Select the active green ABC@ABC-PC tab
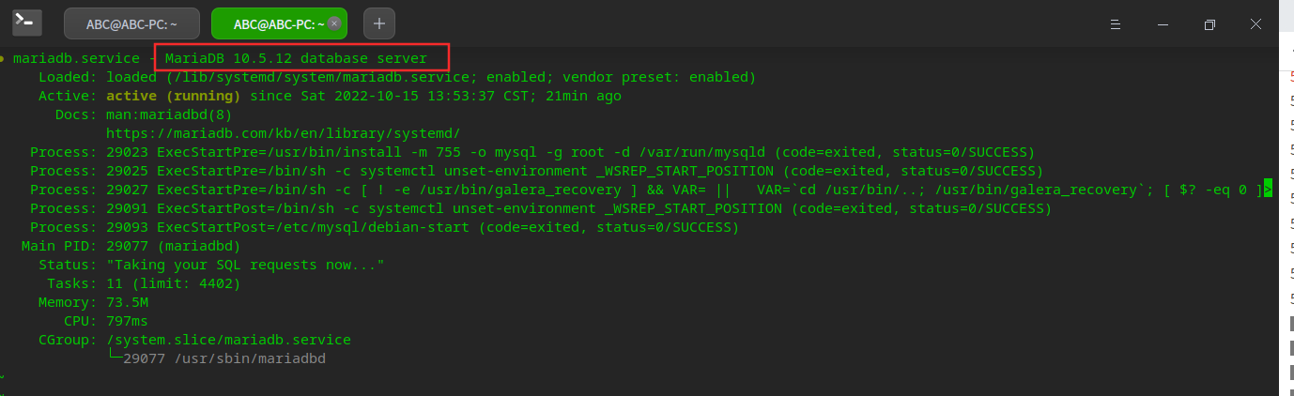The width and height of the screenshot is (1294, 396). tap(272, 23)
